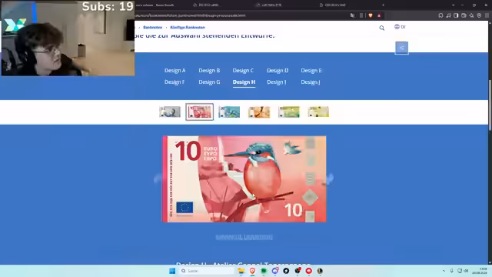
Task: Click the website search magnifier icon
Action: click(x=382, y=28)
